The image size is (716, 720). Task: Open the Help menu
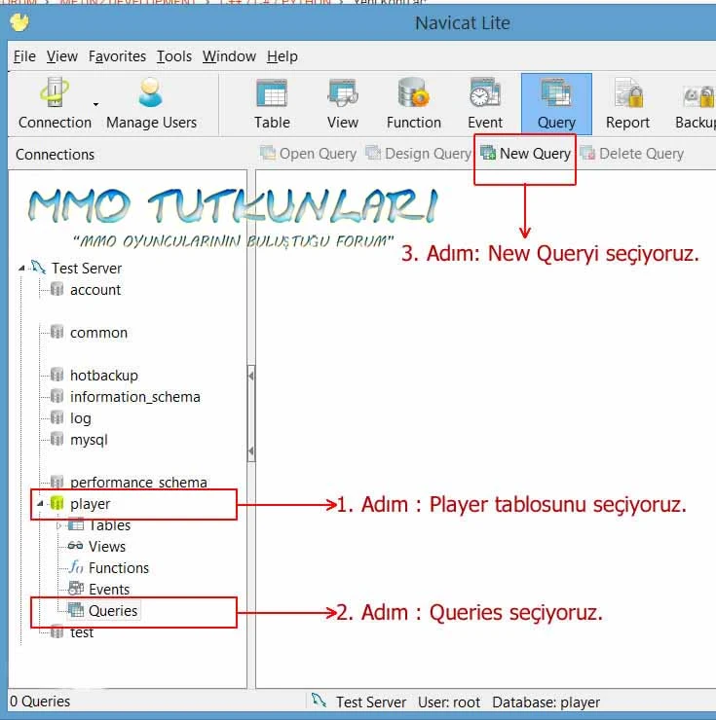click(283, 56)
